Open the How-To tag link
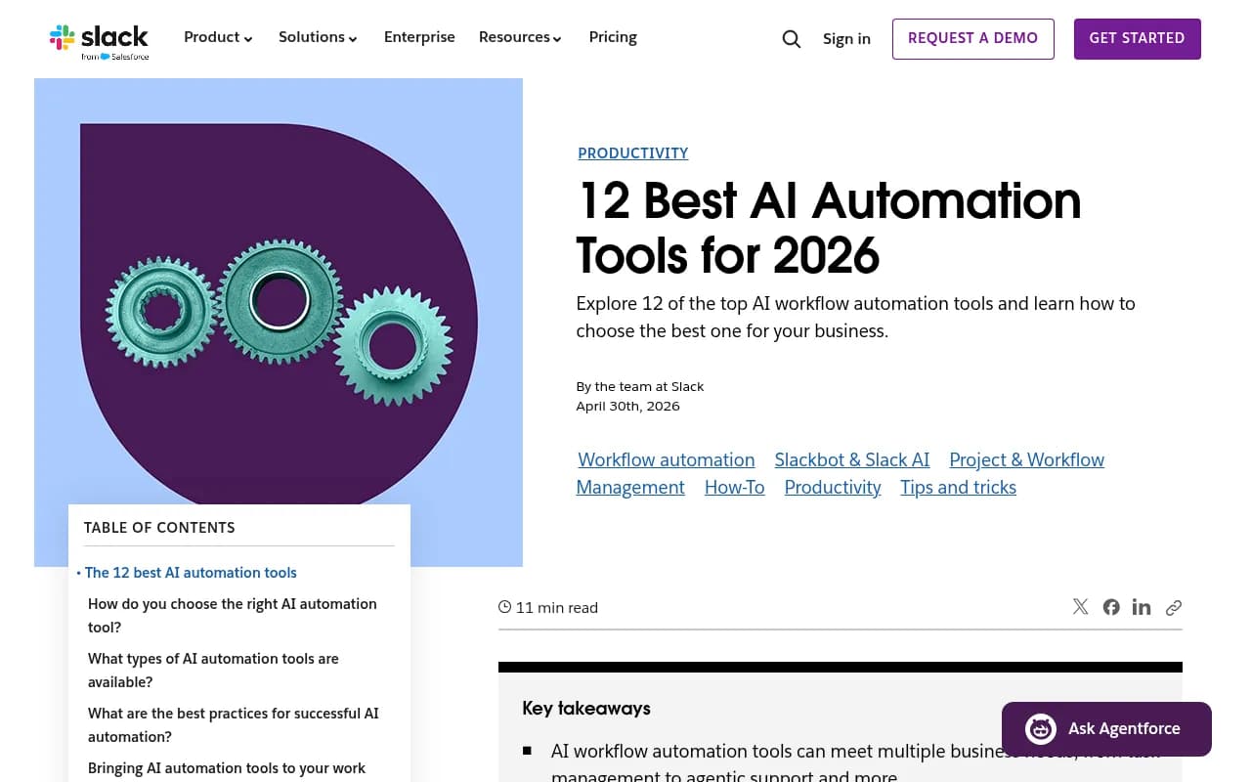The height and width of the screenshot is (782, 1251). [735, 487]
